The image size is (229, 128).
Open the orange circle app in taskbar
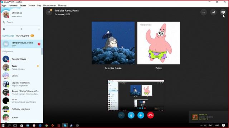click(x=53, y=126)
